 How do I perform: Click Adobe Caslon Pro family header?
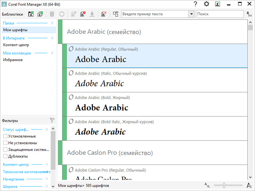[x=153, y=153]
